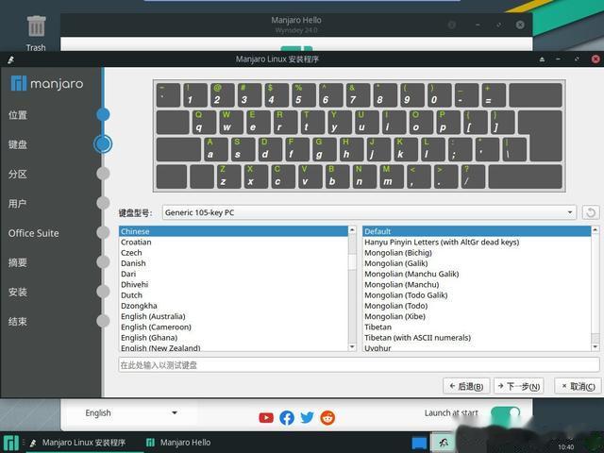Go to 位置 step in sidebar

[x=18, y=115]
